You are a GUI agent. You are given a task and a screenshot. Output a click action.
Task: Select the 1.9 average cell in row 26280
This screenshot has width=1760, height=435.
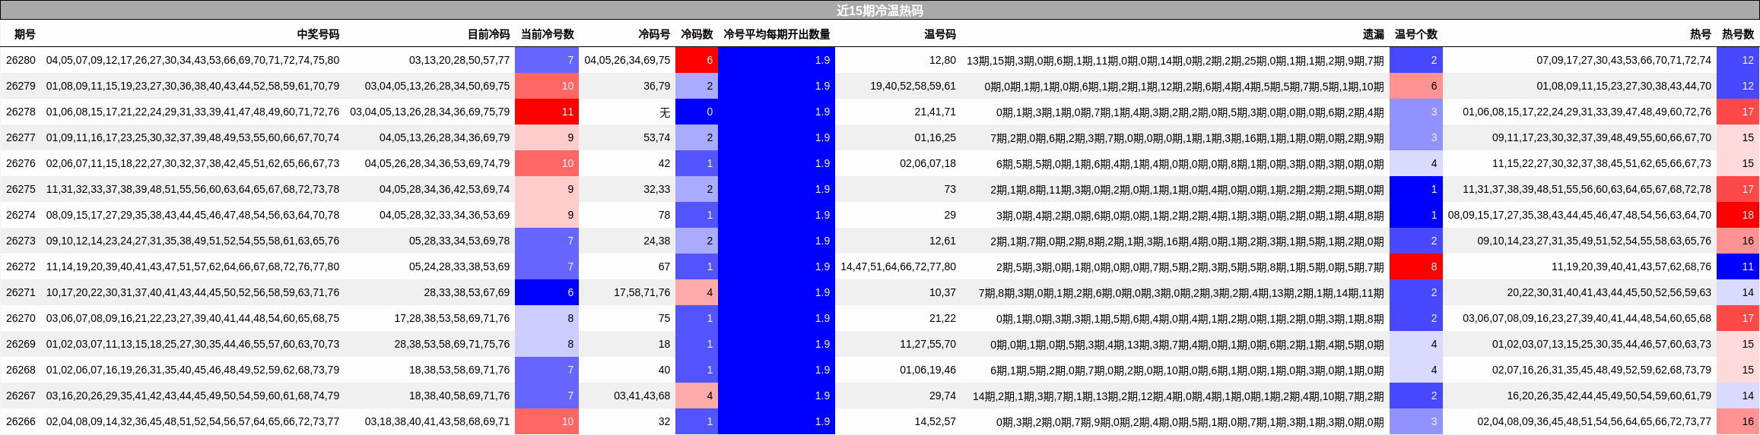click(x=777, y=60)
